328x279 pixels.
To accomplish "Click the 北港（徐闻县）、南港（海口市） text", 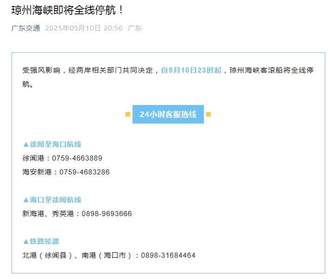I will click(x=77, y=255).
